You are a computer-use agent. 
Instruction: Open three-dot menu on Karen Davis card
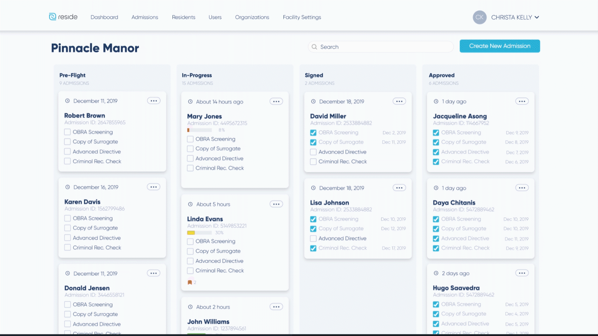point(154,187)
